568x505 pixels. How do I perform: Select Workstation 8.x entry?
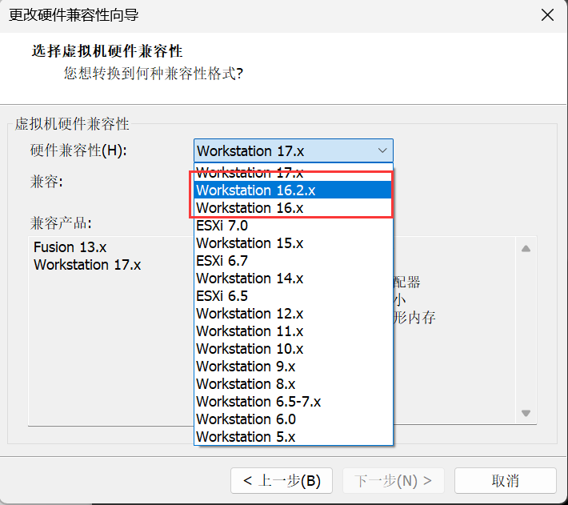coord(294,384)
